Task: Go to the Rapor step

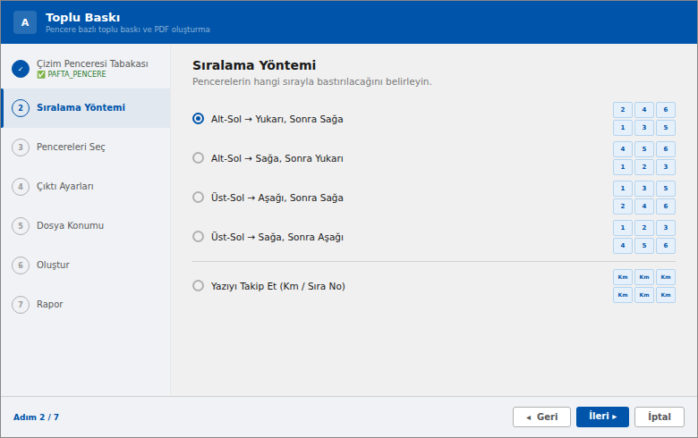Action: tap(86, 305)
